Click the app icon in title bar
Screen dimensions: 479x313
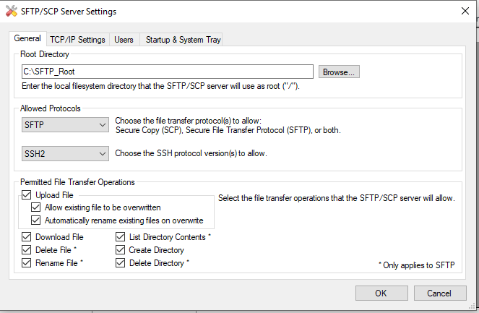(x=10, y=12)
